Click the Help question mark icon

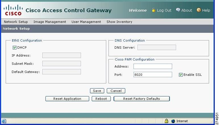(199, 10)
